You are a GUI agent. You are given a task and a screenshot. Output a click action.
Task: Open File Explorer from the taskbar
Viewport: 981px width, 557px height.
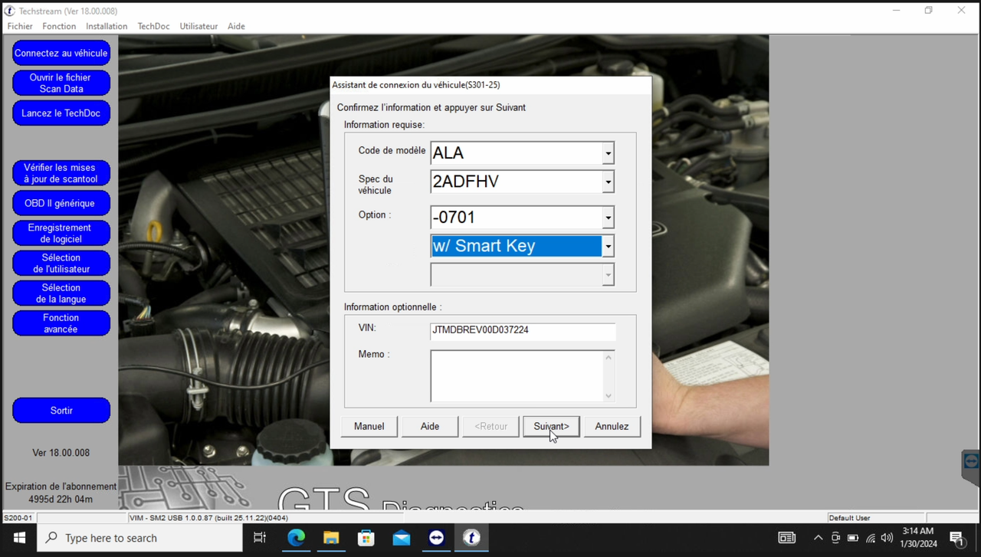coord(331,538)
